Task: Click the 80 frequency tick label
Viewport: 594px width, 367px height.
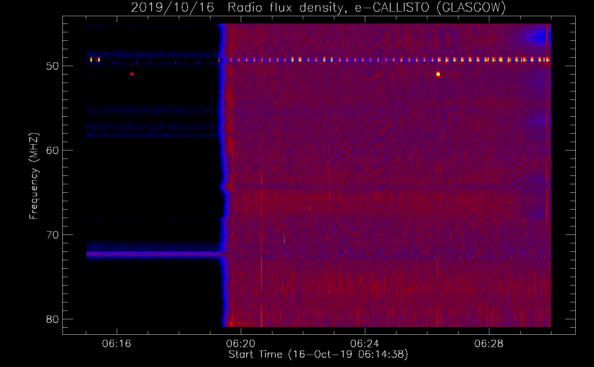Action: [52, 319]
